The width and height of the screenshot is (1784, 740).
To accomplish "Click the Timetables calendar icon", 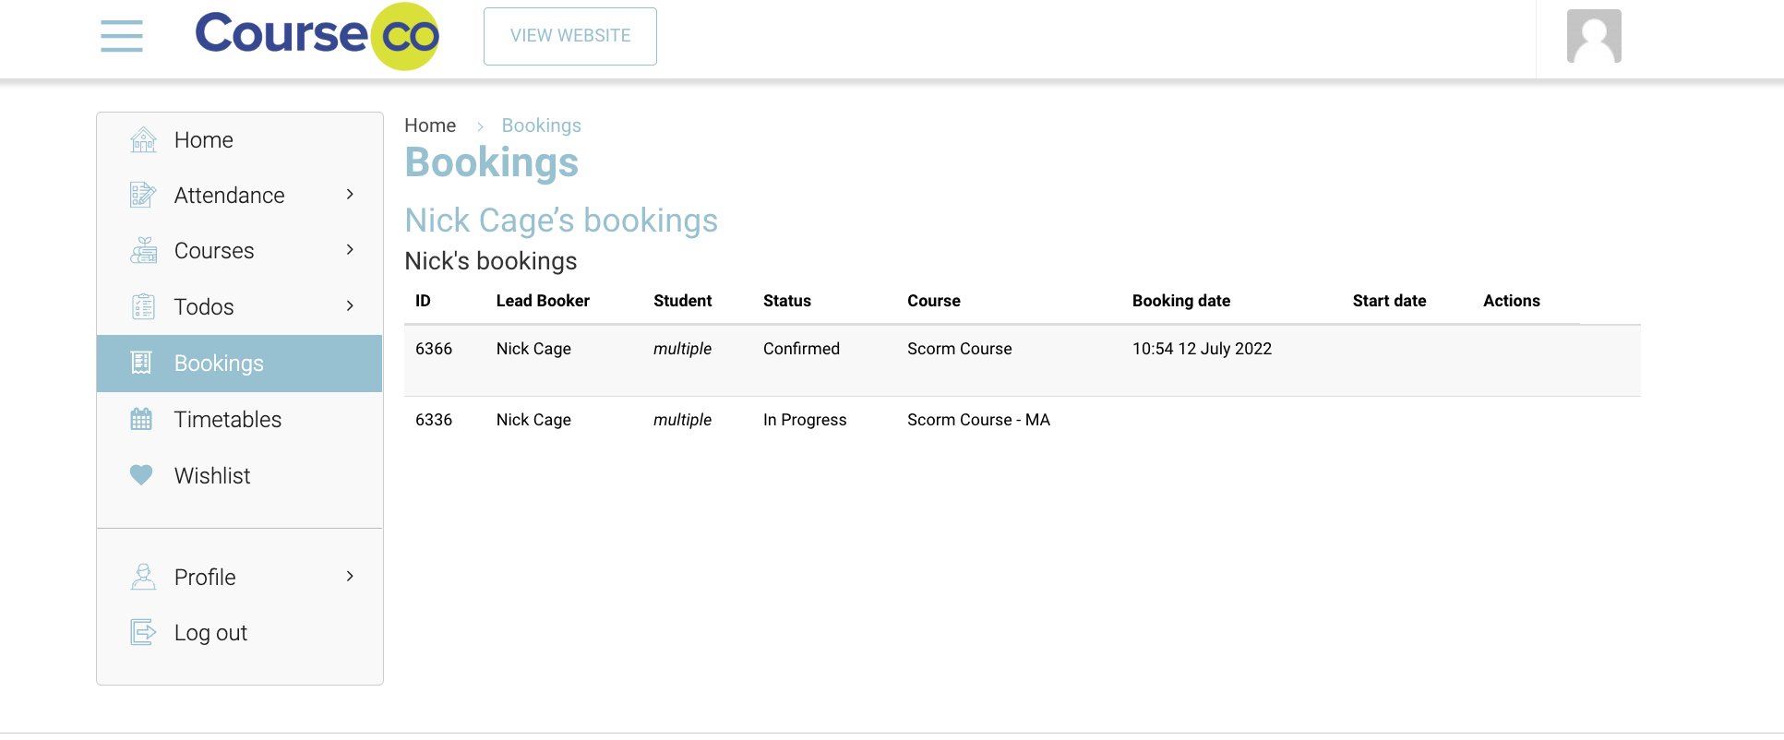I will [141, 420].
